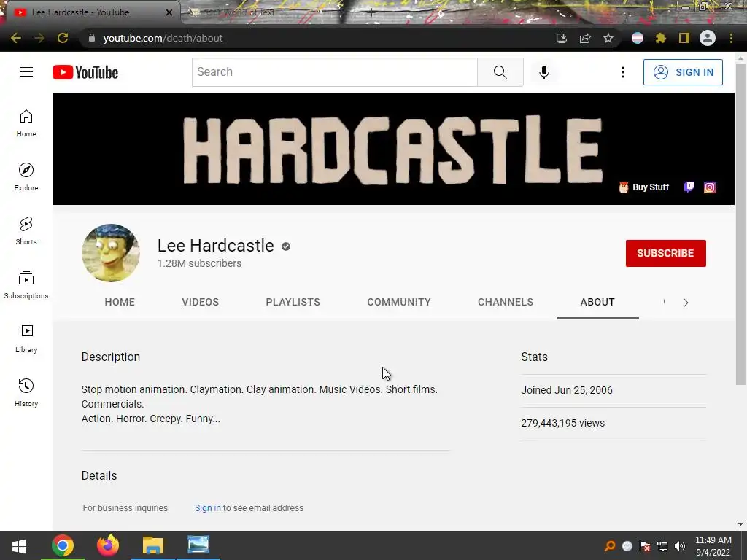This screenshot has width=747, height=560.
Task: Open File Explorer from the taskbar
Action: (153, 545)
